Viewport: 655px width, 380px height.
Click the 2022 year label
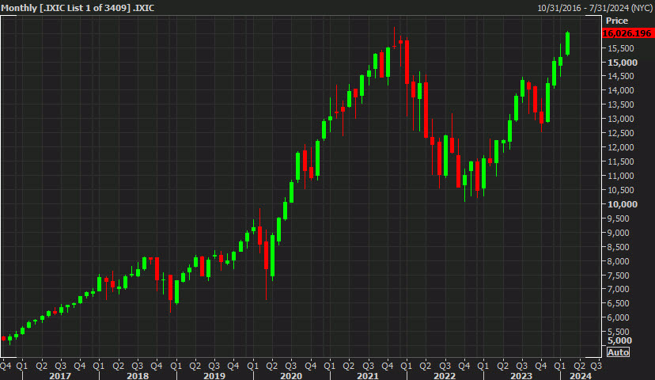(445, 375)
